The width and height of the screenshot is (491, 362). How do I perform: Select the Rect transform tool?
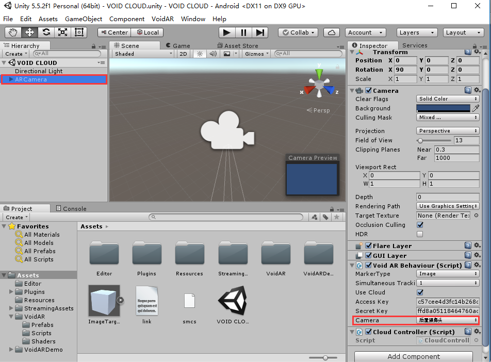[x=79, y=32]
